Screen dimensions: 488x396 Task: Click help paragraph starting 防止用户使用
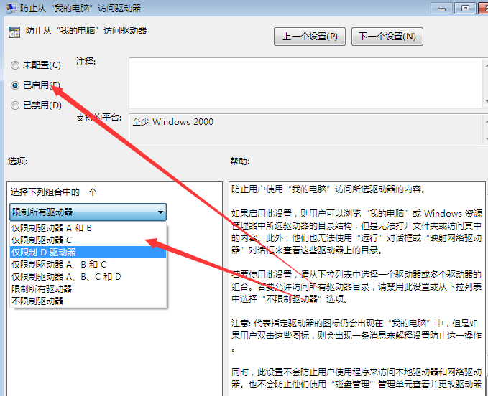[328, 189]
